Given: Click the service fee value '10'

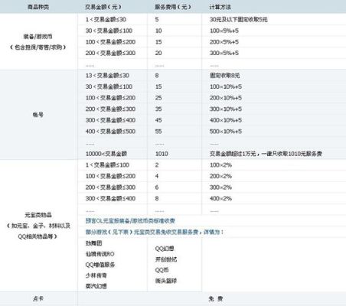Looking at the screenshot, I should pyautogui.click(x=158, y=31).
